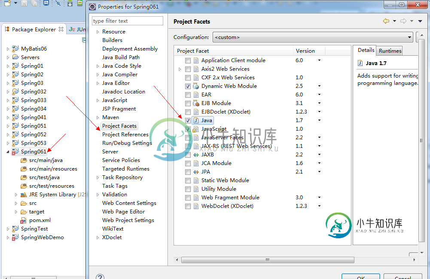This screenshot has height=279, width=430.
Task: Check the WebDoclet (XDoclet) checkbox
Action: point(188,206)
